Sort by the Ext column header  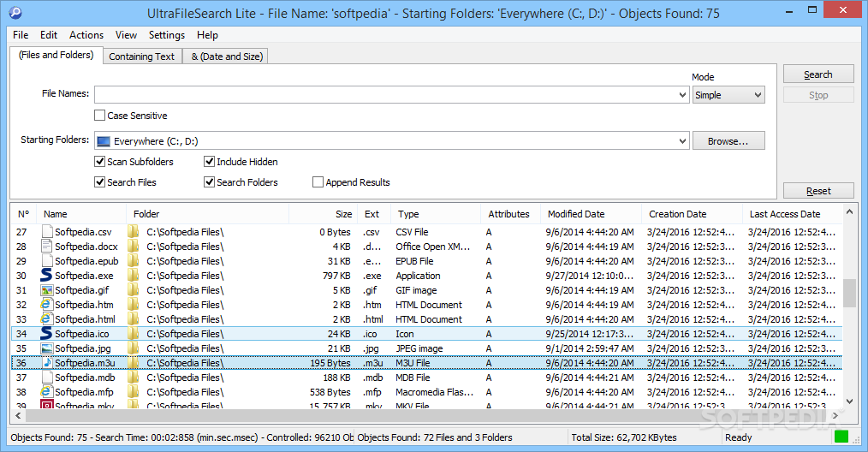[374, 214]
